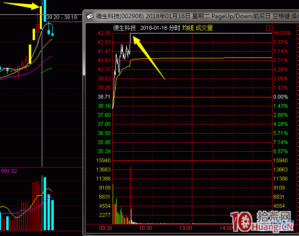Image resolution: width=299 pixels, height=236 pixels.
Task: Click the red 8.57% percent label
Action: click(280, 42)
